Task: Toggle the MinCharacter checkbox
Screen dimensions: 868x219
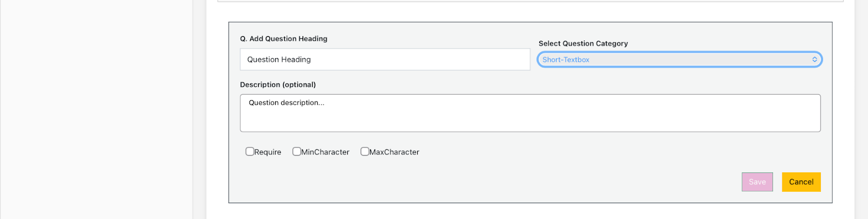Action: [297, 152]
